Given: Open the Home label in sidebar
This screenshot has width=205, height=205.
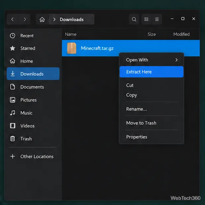Looking at the screenshot, I should 27,61.
